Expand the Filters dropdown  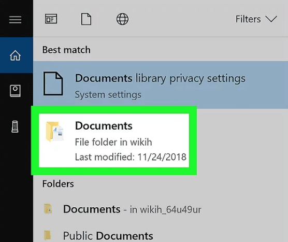[256, 19]
